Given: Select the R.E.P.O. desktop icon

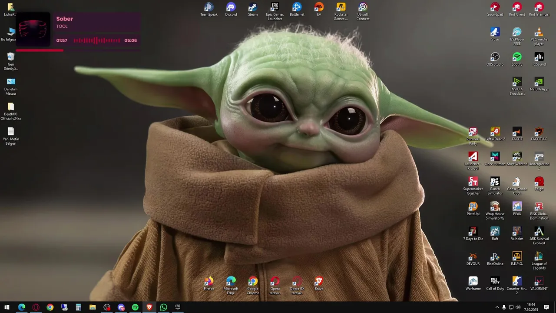Looking at the screenshot, I should [517, 259].
